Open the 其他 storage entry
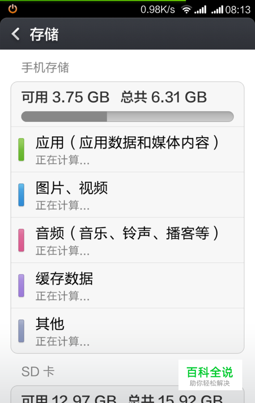This screenshot has width=255, height=403. point(127,331)
